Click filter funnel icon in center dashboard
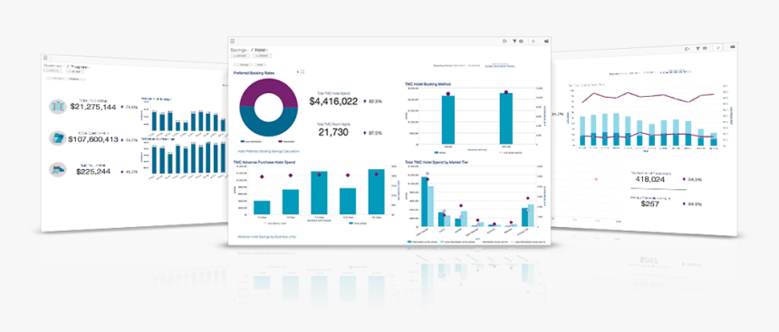Screen dimensions: 779x332 pyautogui.click(x=515, y=42)
